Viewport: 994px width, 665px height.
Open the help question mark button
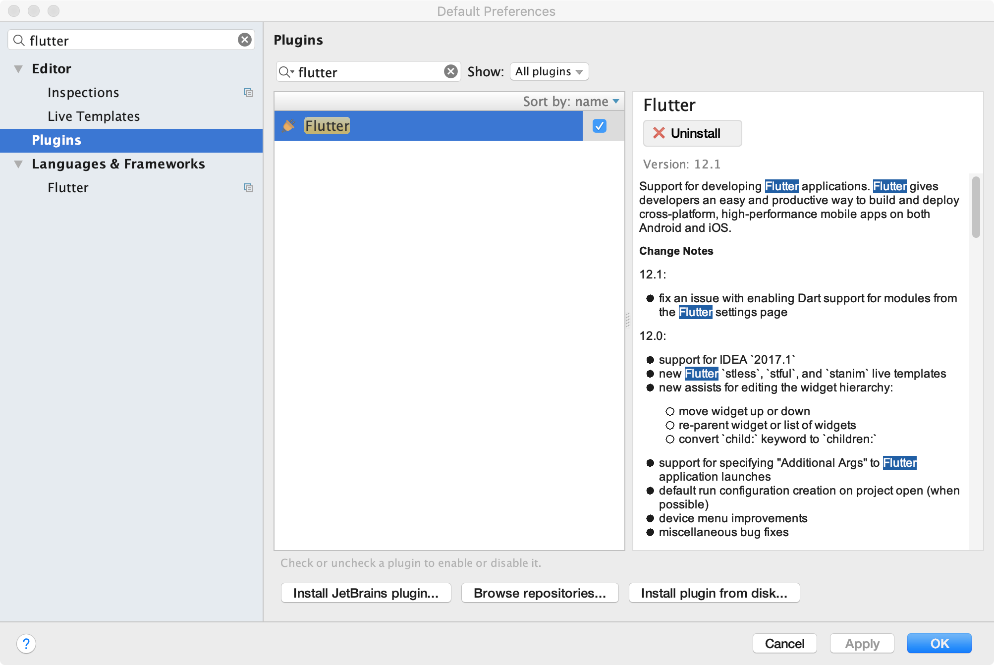coord(26,644)
